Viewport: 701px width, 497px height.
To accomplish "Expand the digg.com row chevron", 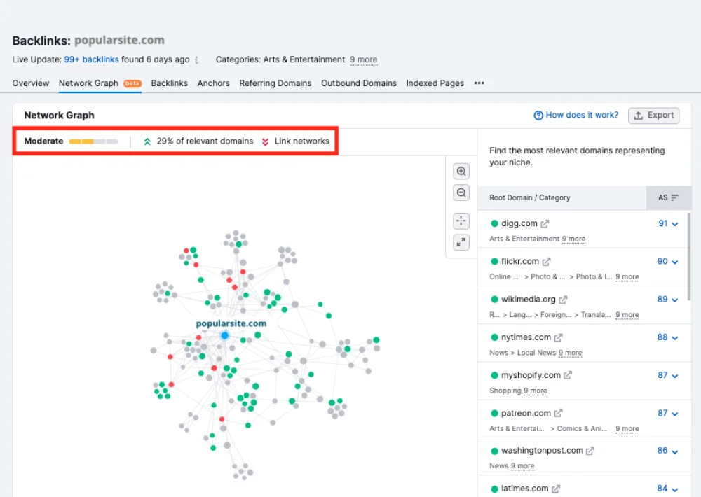I will click(x=675, y=224).
